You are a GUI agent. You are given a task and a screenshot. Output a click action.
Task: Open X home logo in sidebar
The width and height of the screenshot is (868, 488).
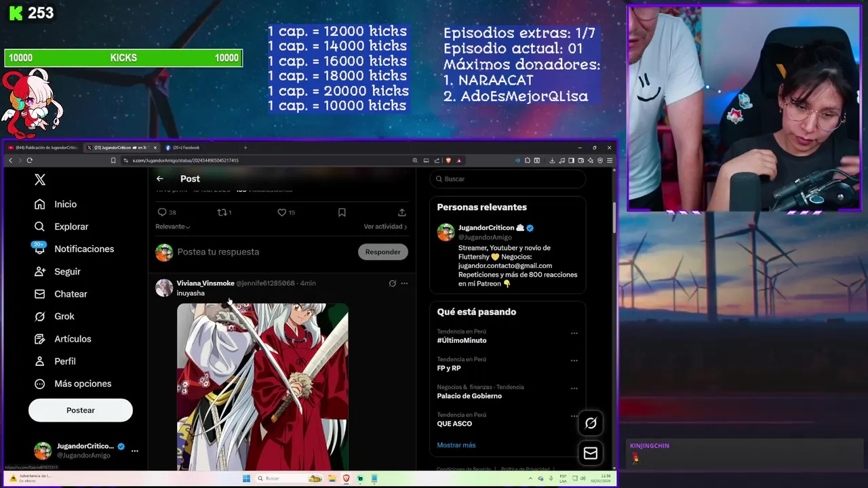point(40,180)
